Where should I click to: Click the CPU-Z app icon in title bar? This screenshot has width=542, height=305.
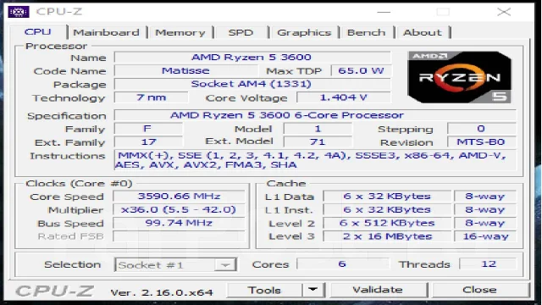19,12
